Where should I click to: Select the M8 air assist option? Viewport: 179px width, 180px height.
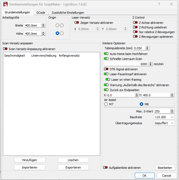[141, 104]
